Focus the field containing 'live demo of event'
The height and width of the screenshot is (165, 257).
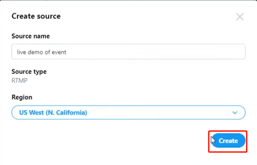128,52
